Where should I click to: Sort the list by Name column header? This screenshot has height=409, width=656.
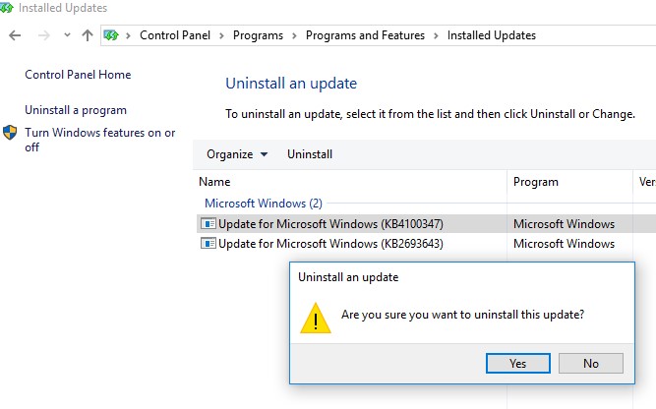click(214, 182)
